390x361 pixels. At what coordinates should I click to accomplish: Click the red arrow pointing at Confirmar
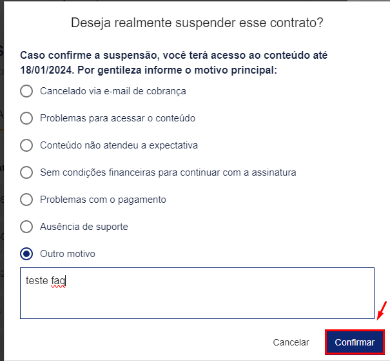click(x=382, y=311)
